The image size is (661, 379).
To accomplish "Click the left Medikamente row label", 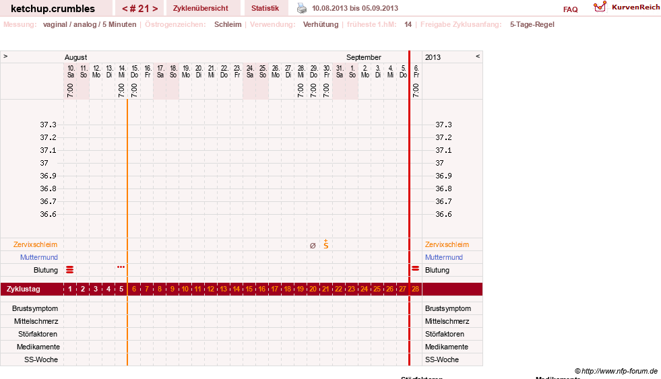I will click(38, 347).
